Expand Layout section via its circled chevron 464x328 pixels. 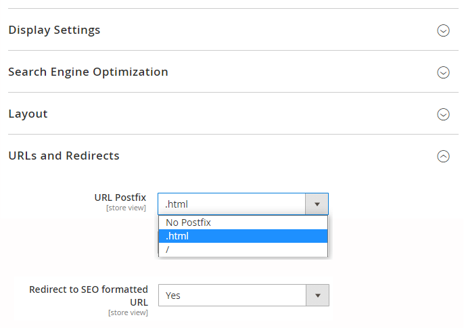pyautogui.click(x=443, y=114)
